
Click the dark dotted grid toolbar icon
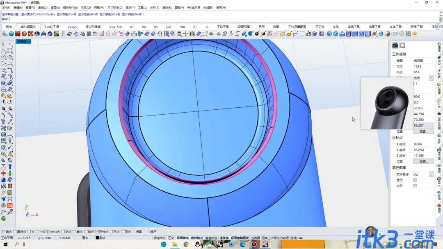tap(89, 34)
